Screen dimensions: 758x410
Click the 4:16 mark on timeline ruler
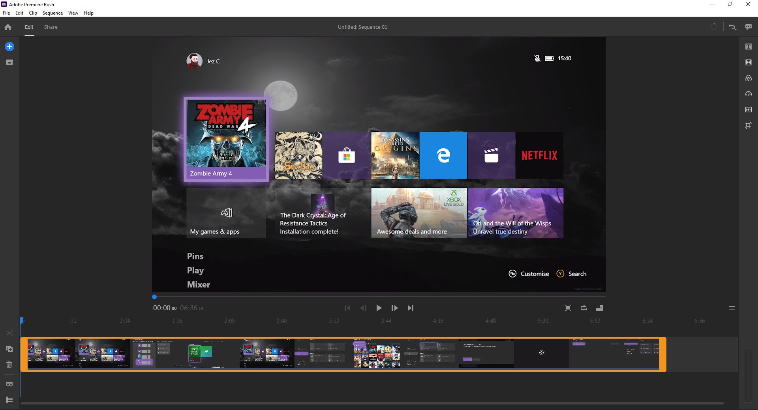[438, 321]
